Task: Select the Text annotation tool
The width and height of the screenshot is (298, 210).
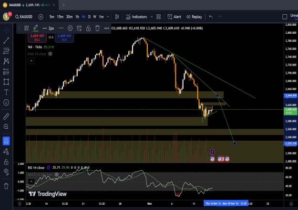Action: 6,92
